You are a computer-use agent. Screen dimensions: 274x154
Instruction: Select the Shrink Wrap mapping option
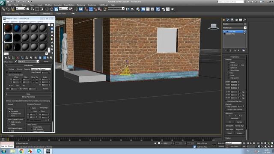point(229,70)
